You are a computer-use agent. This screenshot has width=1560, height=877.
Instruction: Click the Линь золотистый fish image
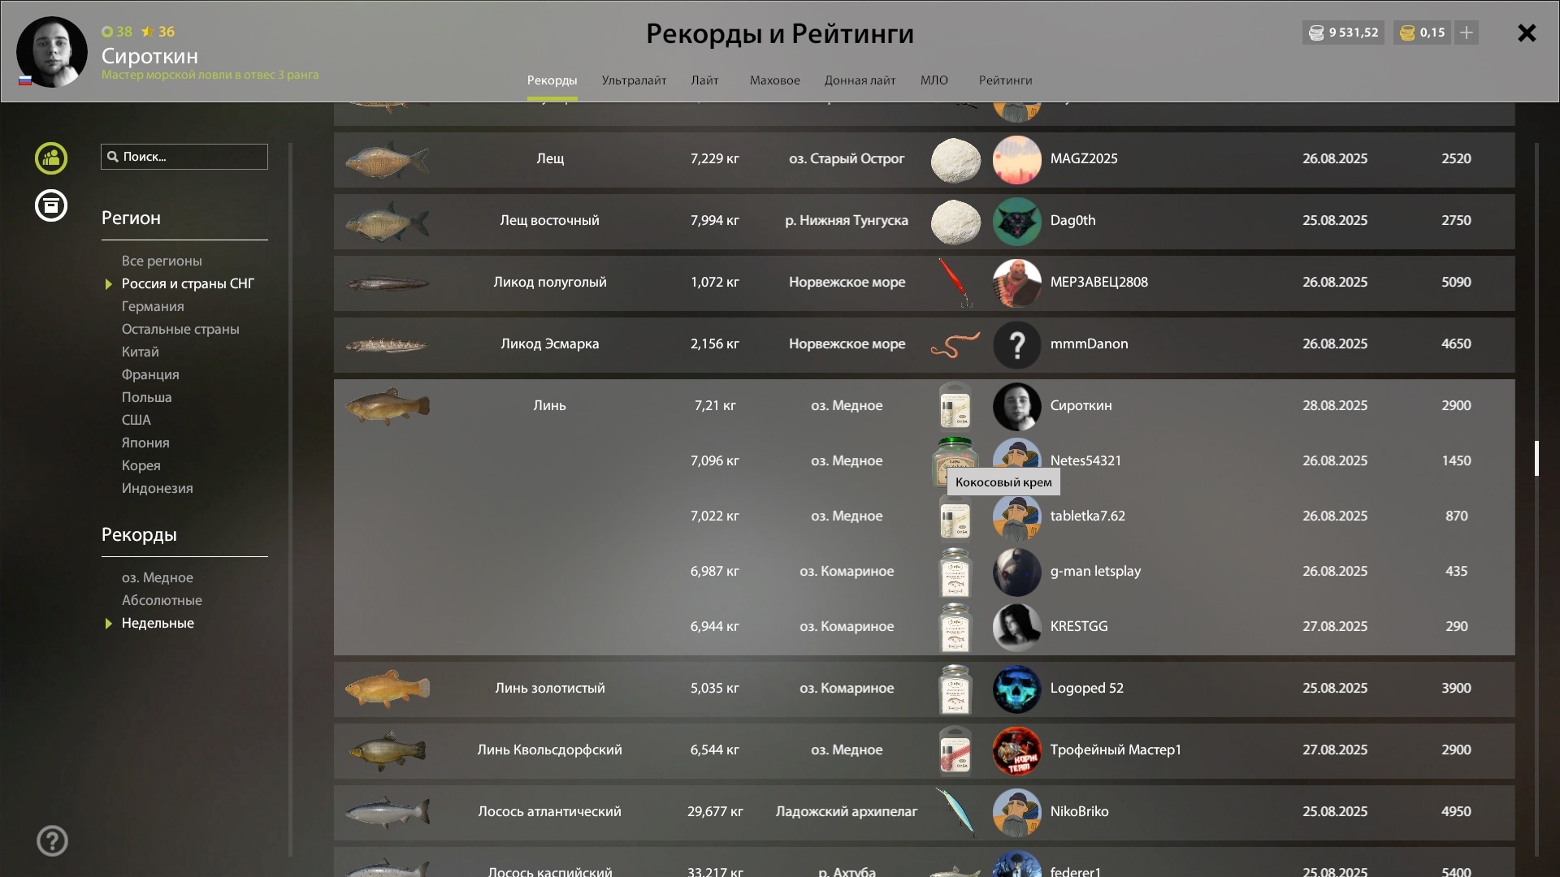point(388,689)
